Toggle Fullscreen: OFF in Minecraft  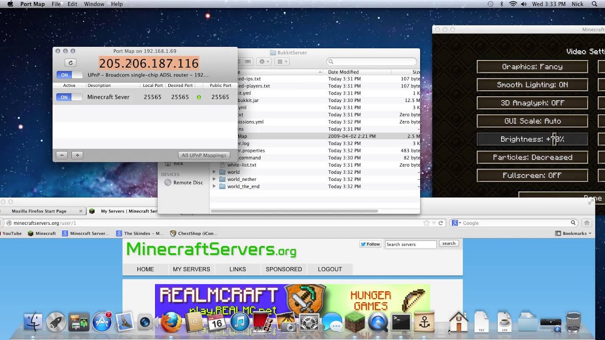[x=532, y=175]
